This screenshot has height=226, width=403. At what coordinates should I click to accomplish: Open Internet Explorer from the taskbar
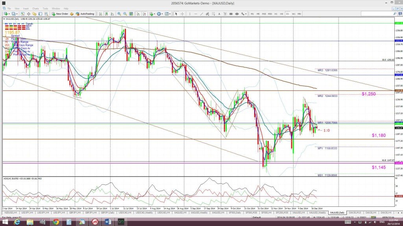17,222
